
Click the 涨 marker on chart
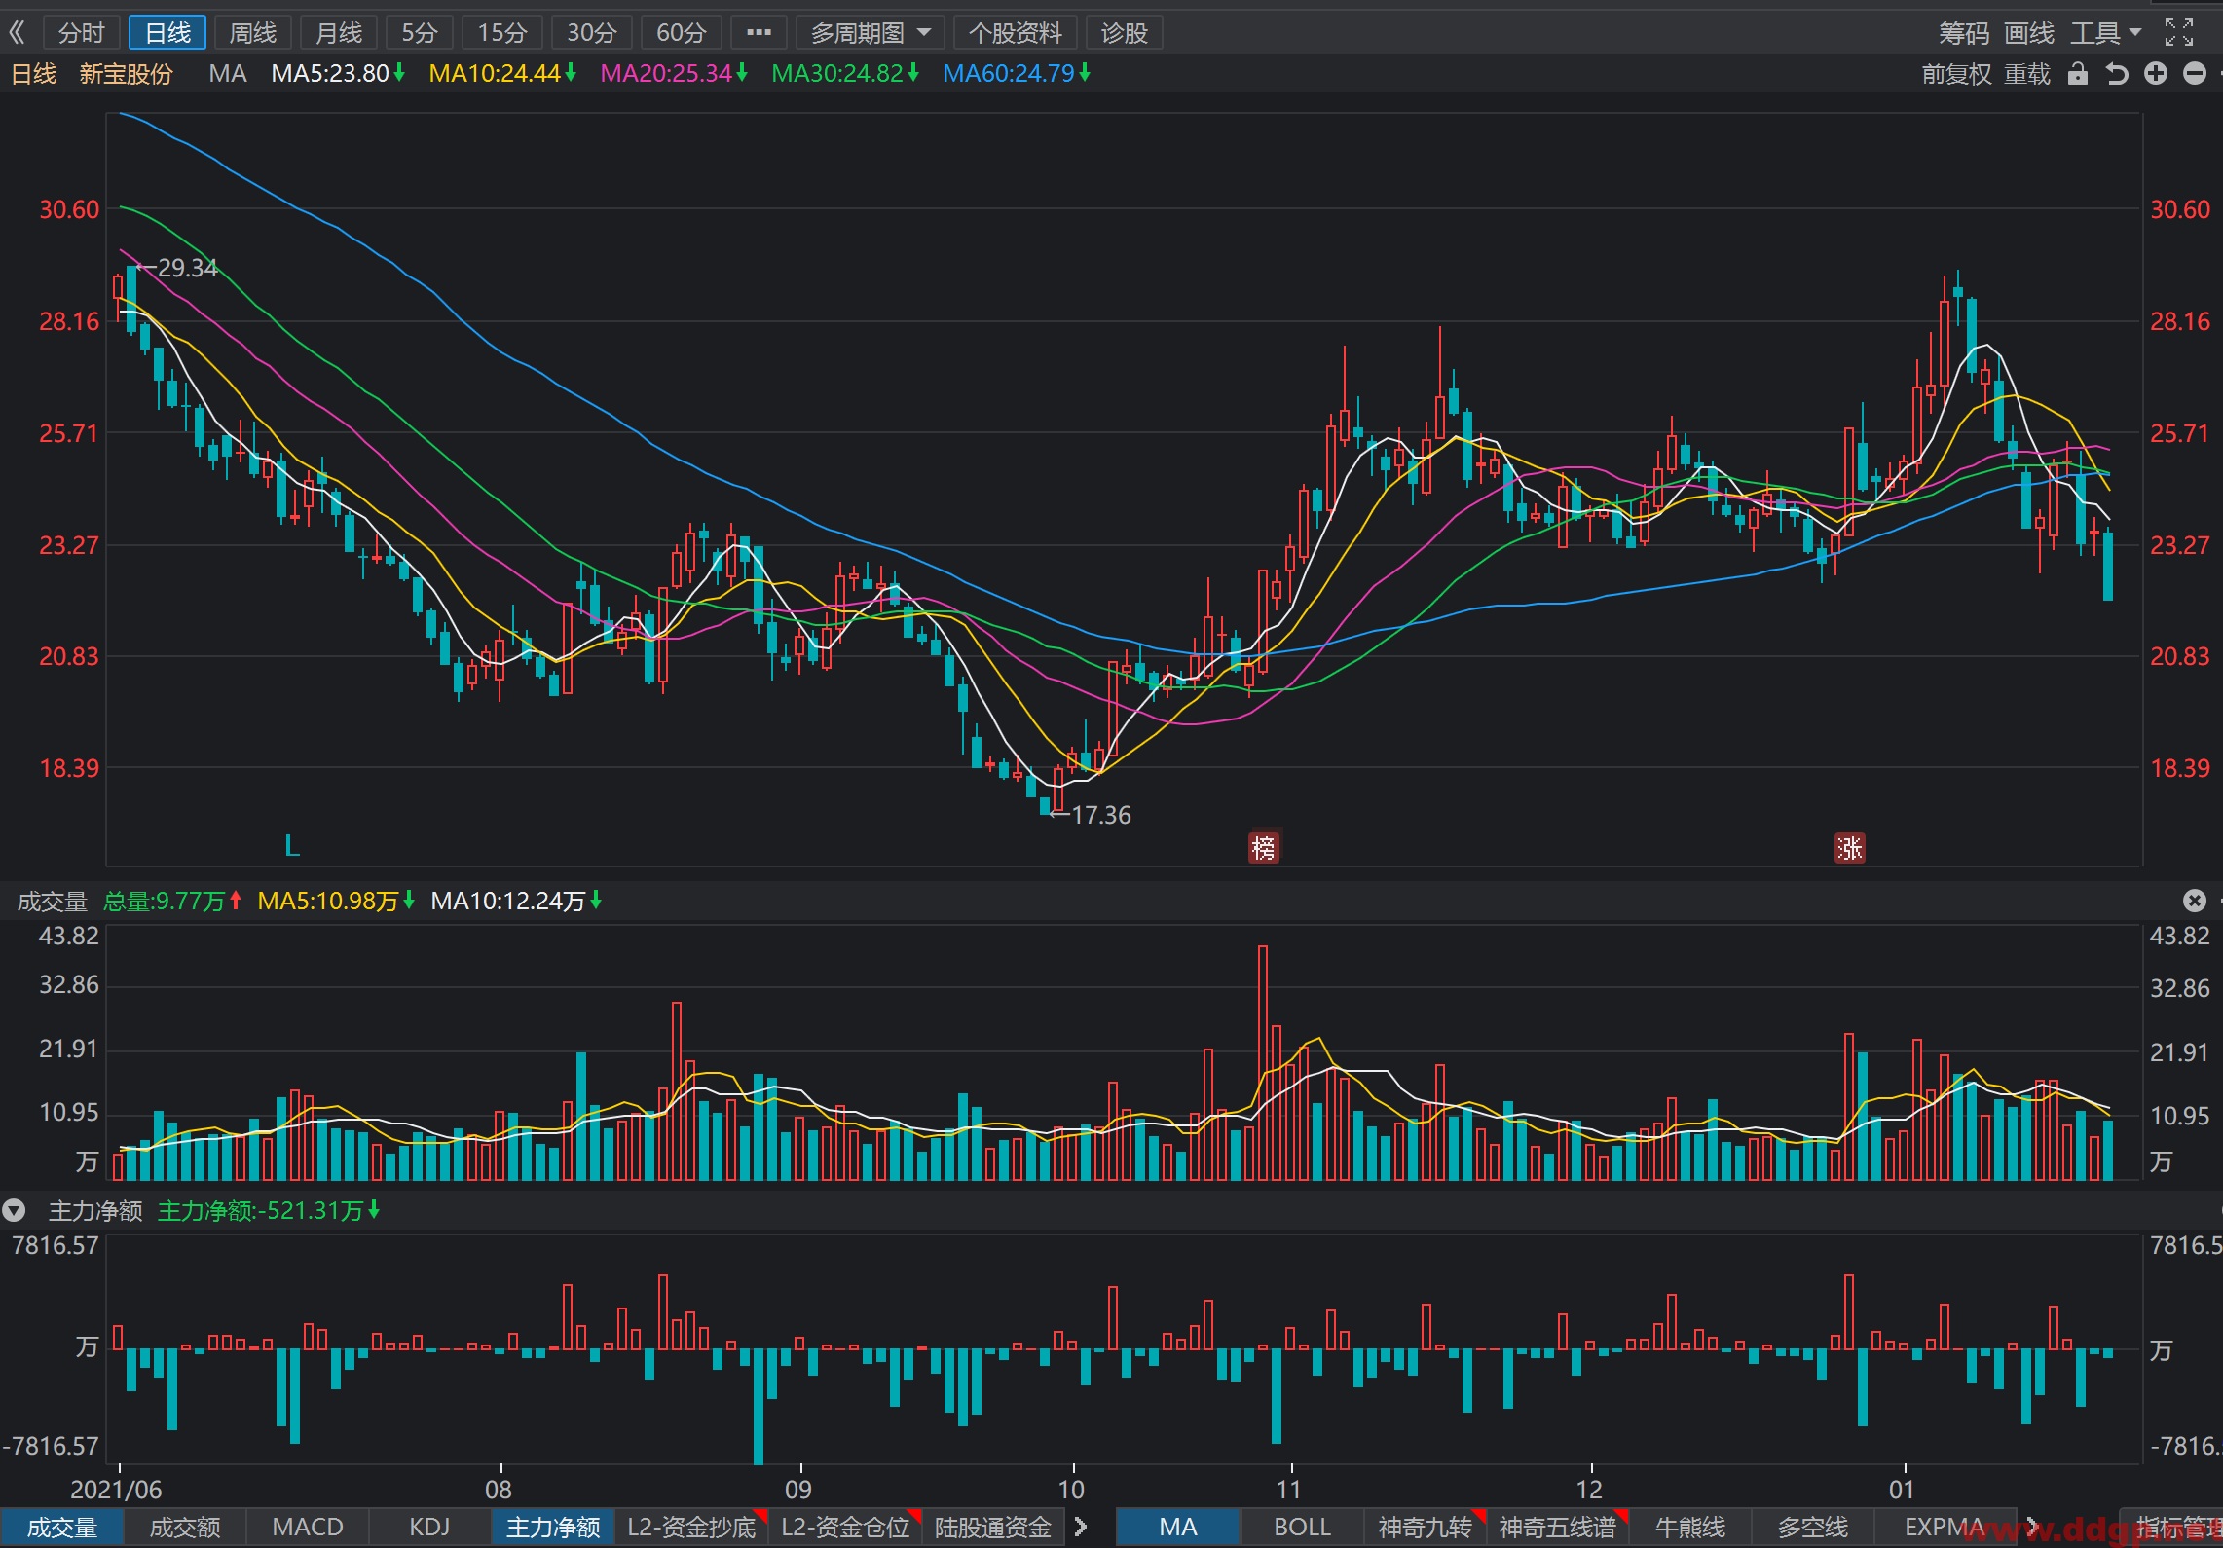pyautogui.click(x=1849, y=848)
